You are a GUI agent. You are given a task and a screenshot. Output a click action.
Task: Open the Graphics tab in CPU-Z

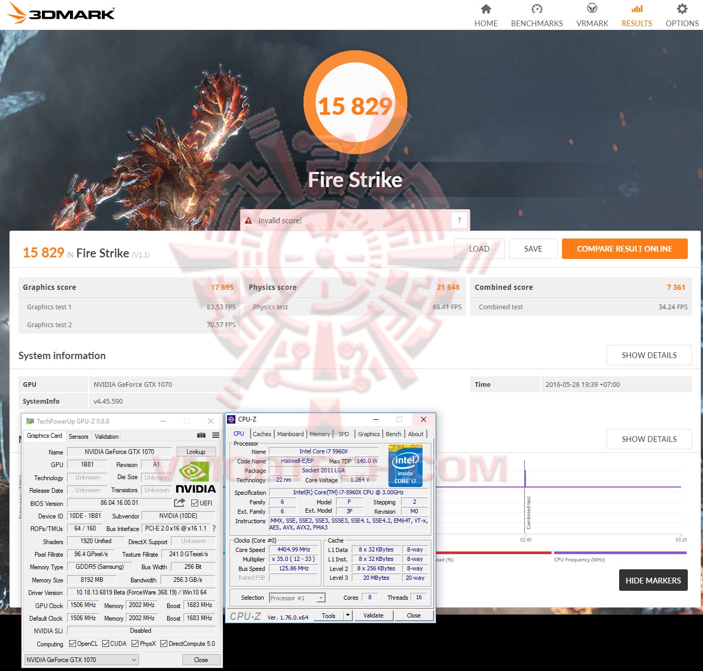click(369, 434)
